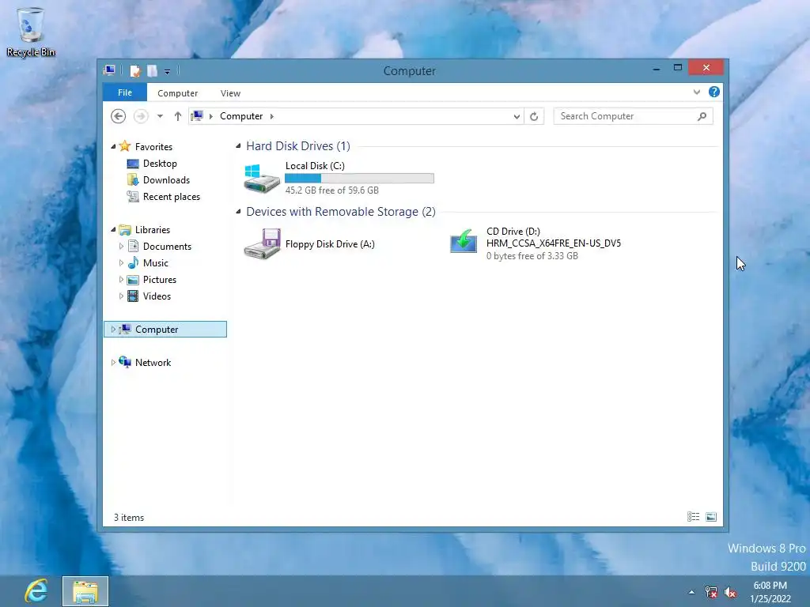Viewport: 810px width, 607px height.
Task: Refresh the Computer view
Action: [534, 117]
